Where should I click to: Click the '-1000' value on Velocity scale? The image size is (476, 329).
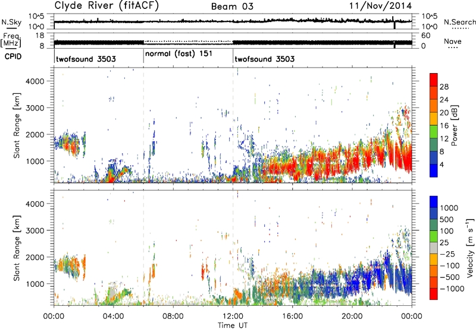point(452,289)
